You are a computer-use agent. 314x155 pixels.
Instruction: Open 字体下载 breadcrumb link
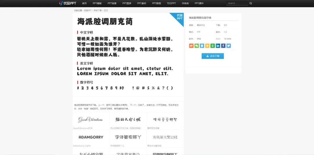(98, 10)
